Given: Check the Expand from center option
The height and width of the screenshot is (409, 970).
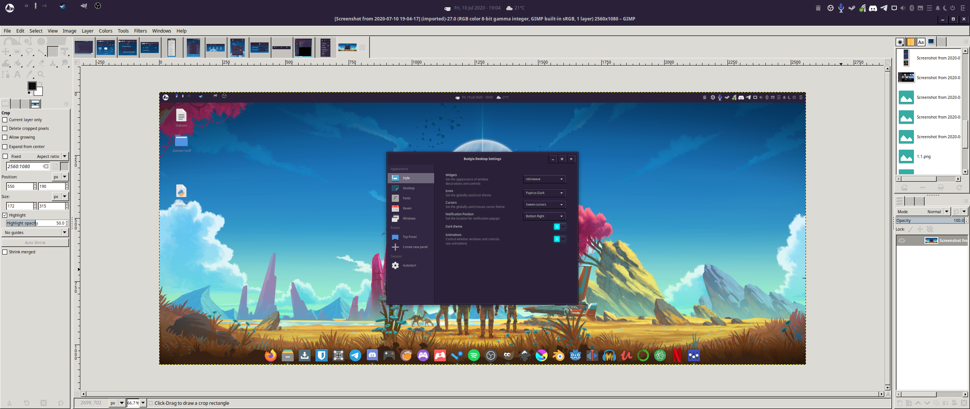Looking at the screenshot, I should pos(5,147).
